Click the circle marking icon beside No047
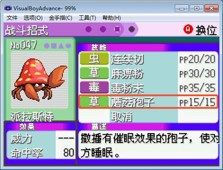 (x=47, y=46)
